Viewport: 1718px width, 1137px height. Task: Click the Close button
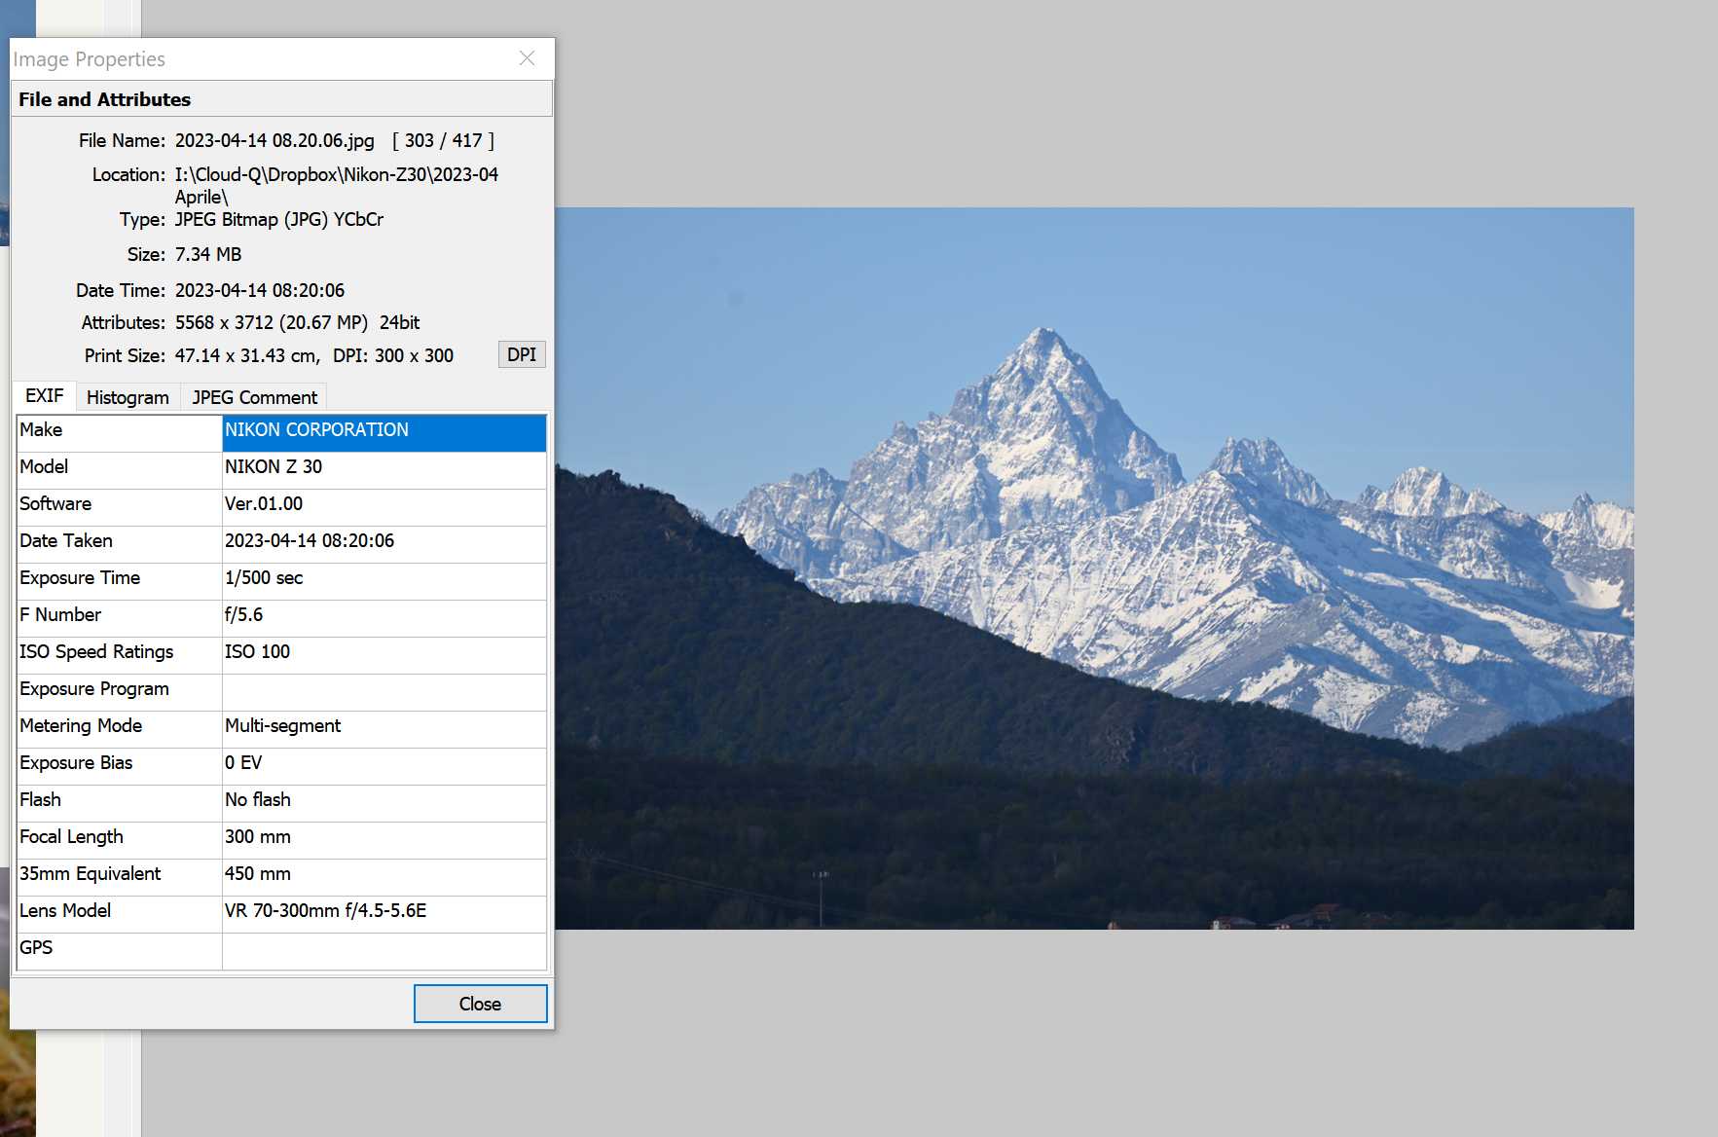[480, 1004]
